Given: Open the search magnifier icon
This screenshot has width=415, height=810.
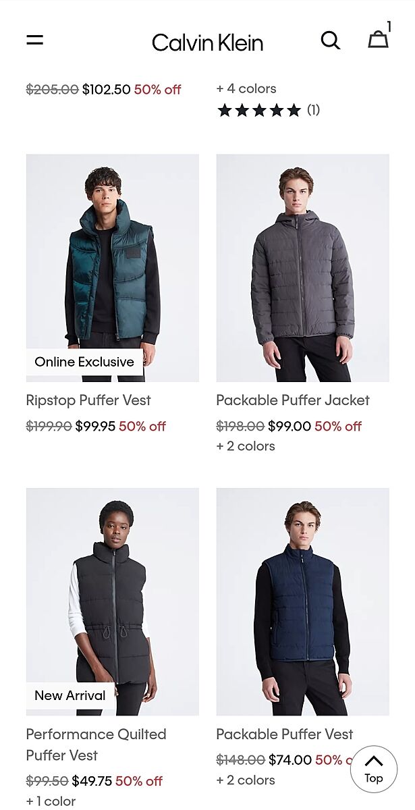Looking at the screenshot, I should 330,40.
